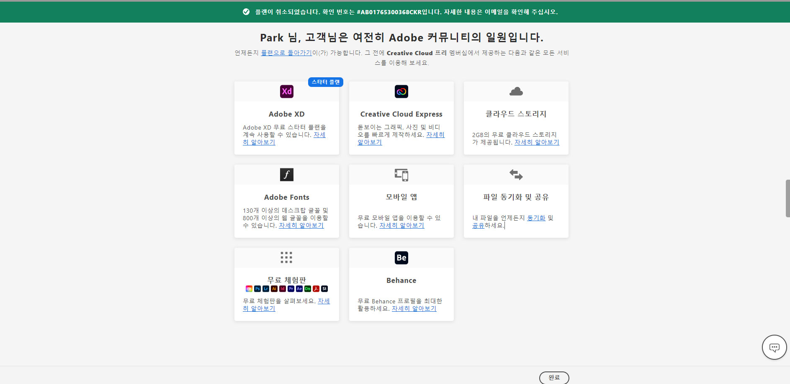790x384 pixels.
Task: Click the green banner checkmark icon
Action: tap(246, 12)
